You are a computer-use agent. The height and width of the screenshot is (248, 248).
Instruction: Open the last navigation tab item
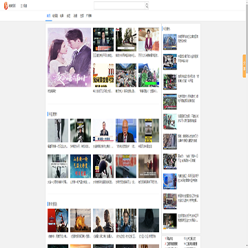tap(89, 16)
